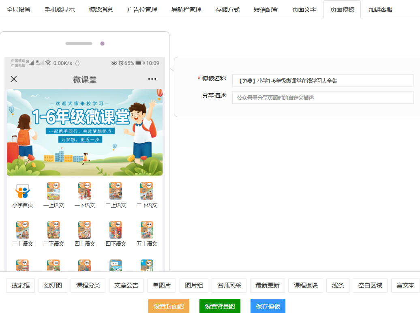Click the 1-6年级微课堂 banner image

click(85, 132)
